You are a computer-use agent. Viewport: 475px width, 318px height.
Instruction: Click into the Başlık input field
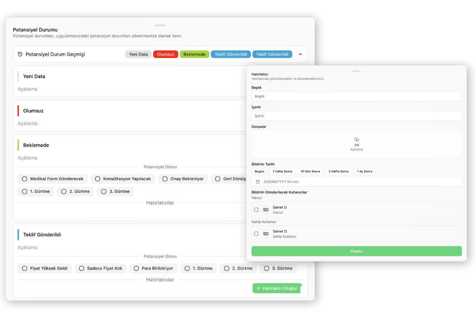pyautogui.click(x=356, y=96)
